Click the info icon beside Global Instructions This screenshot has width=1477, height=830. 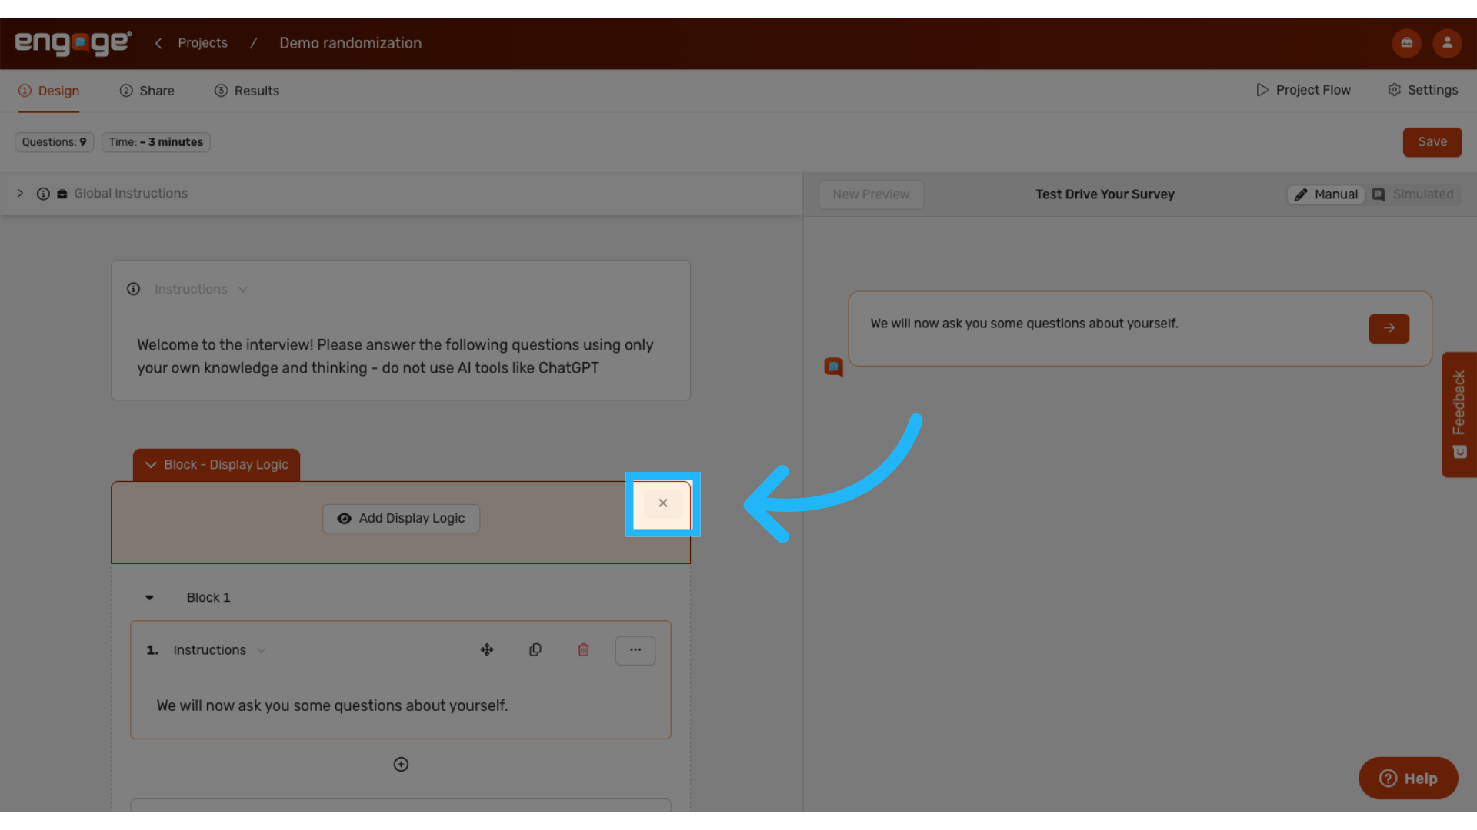pyautogui.click(x=43, y=194)
